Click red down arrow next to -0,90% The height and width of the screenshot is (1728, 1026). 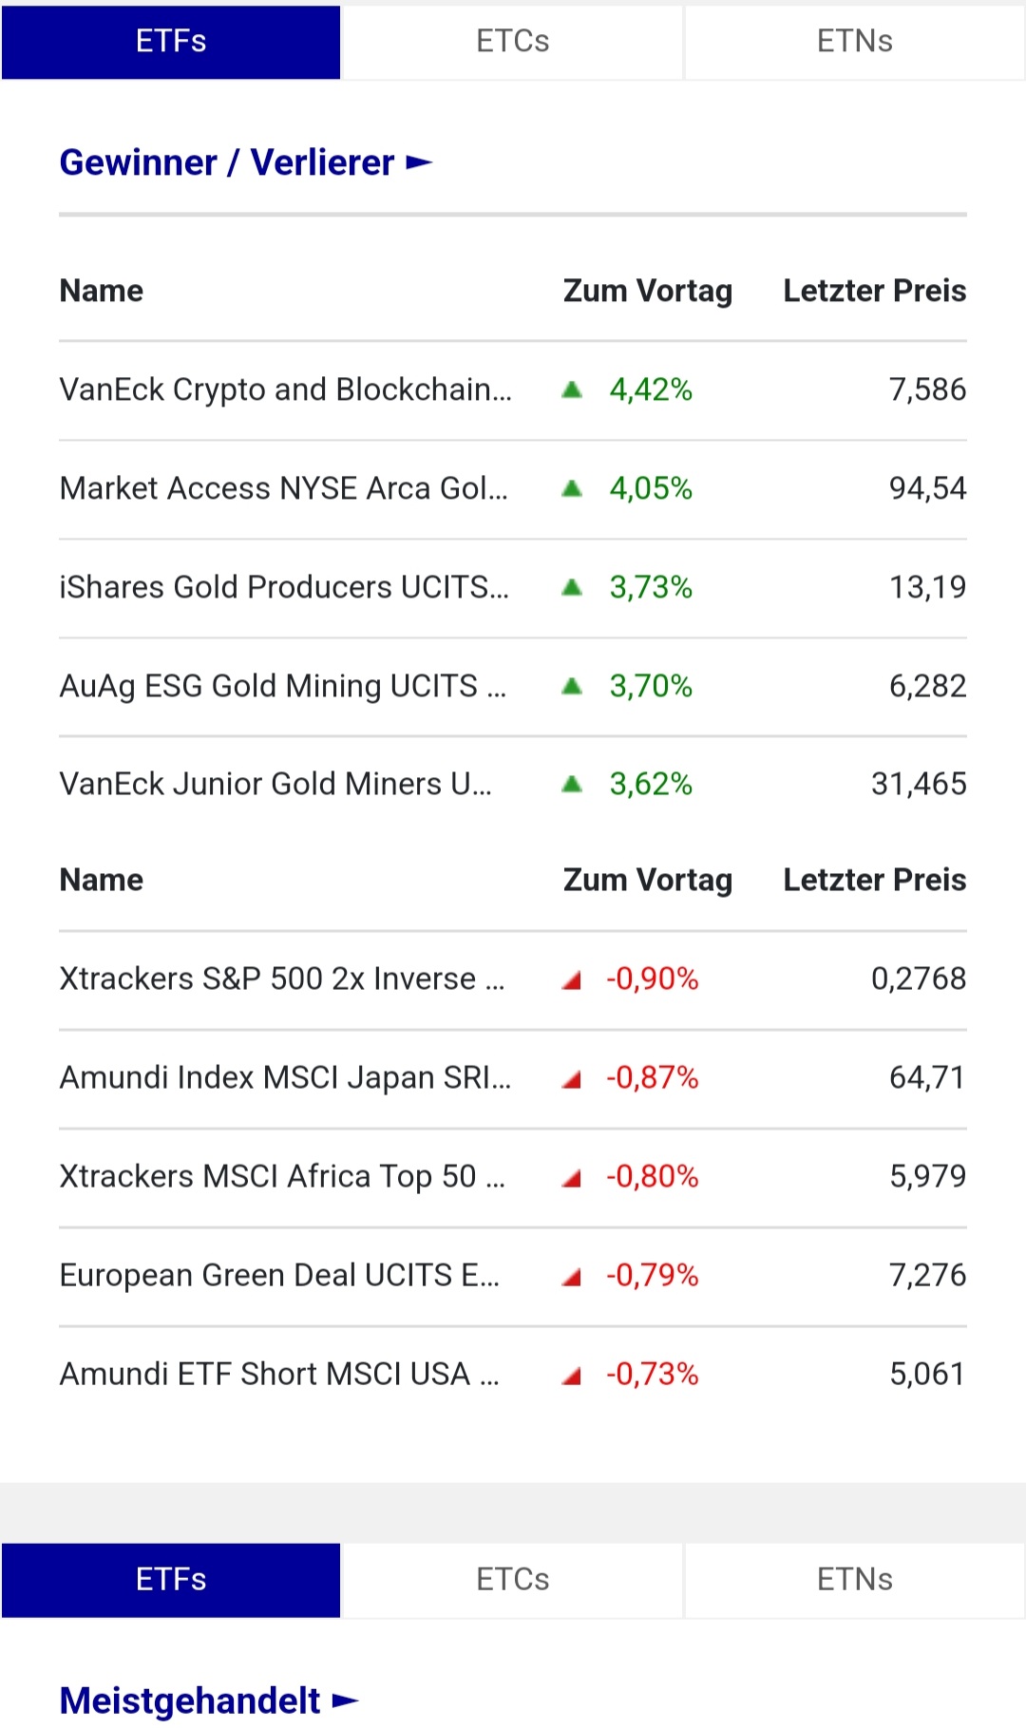click(572, 980)
